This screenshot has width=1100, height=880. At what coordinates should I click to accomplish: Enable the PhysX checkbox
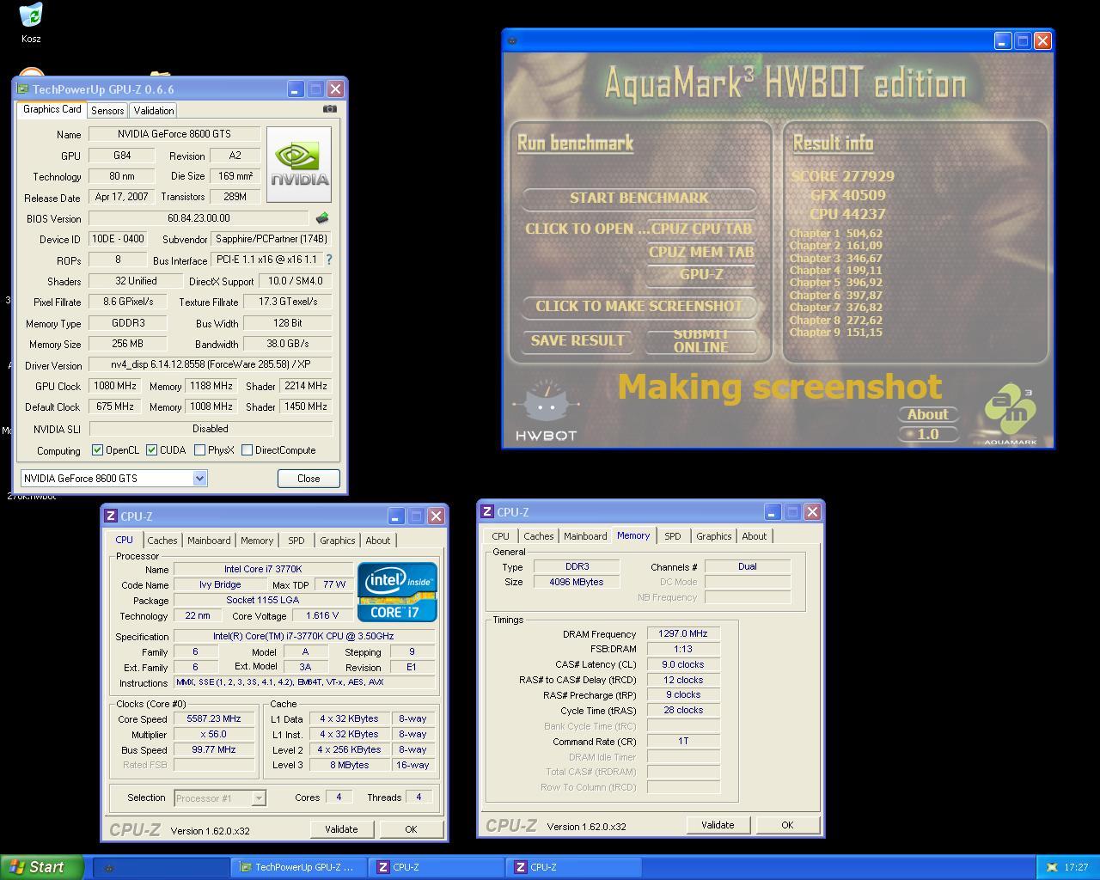199,449
